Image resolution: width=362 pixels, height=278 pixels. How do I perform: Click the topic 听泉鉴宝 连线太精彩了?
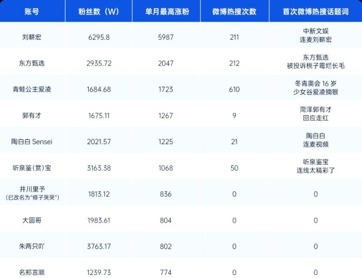pyautogui.click(x=315, y=167)
